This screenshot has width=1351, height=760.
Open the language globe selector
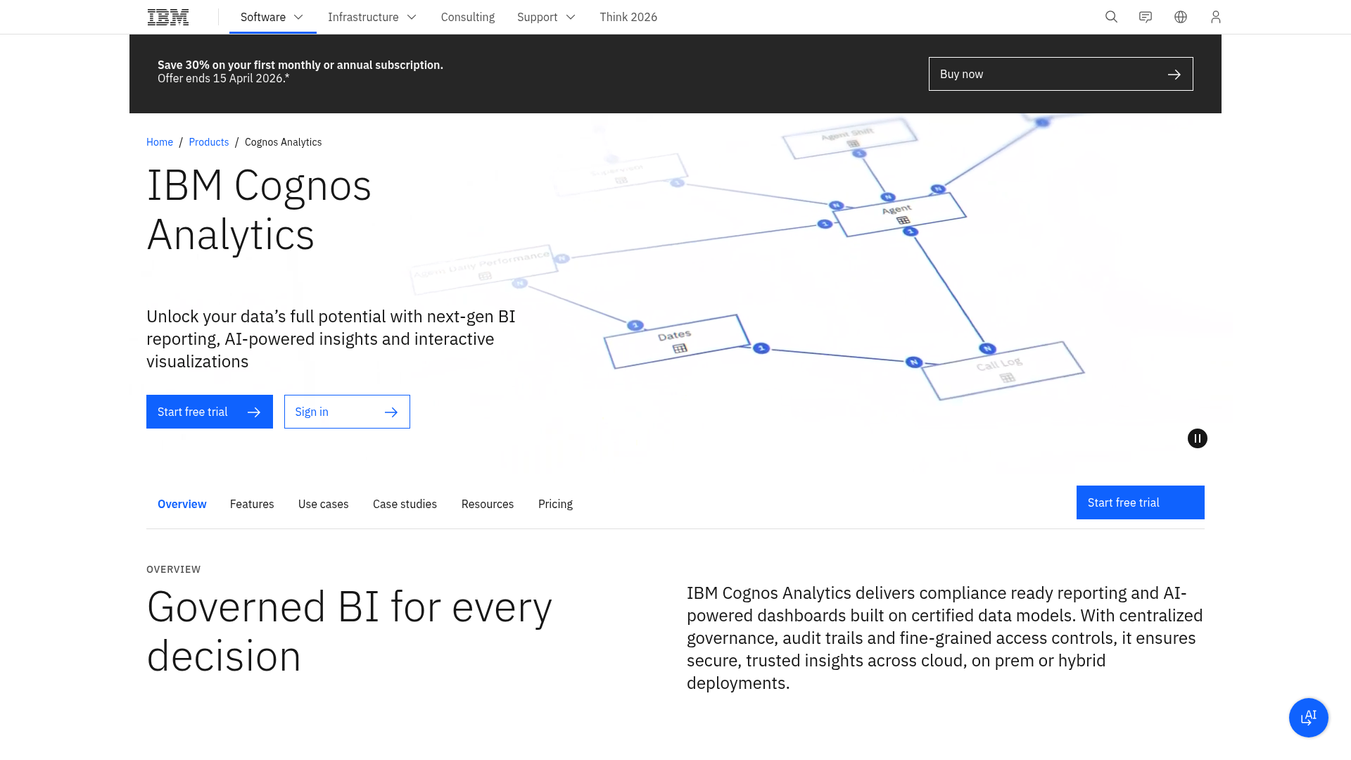(1181, 17)
